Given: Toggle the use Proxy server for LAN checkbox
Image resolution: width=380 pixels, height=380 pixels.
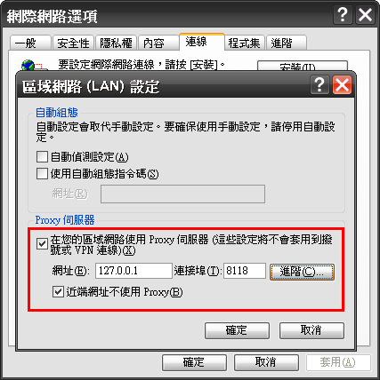Looking at the screenshot, I should (x=42, y=244).
